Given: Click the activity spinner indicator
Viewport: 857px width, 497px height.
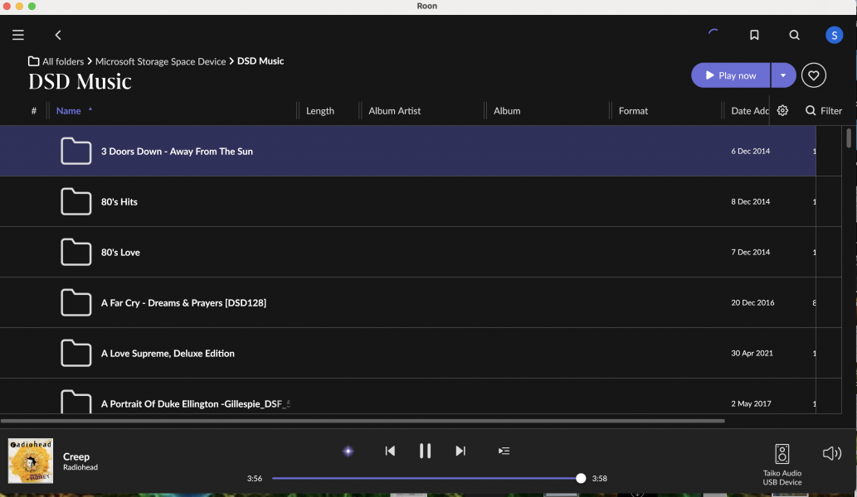Looking at the screenshot, I should (x=713, y=34).
